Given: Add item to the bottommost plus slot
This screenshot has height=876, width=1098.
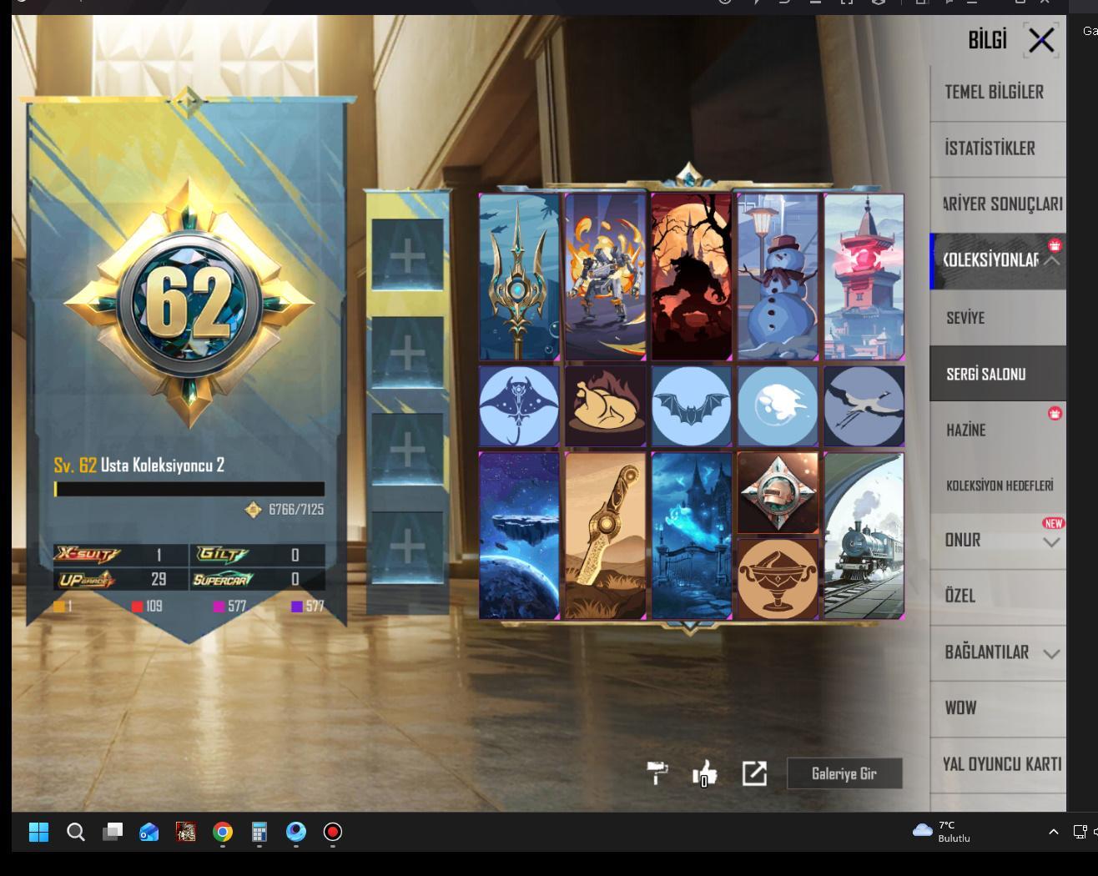Looking at the screenshot, I should pyautogui.click(x=407, y=547).
